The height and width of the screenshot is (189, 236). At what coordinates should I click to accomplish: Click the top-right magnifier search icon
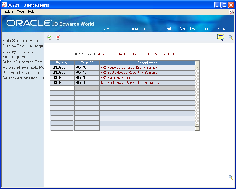click(x=231, y=37)
